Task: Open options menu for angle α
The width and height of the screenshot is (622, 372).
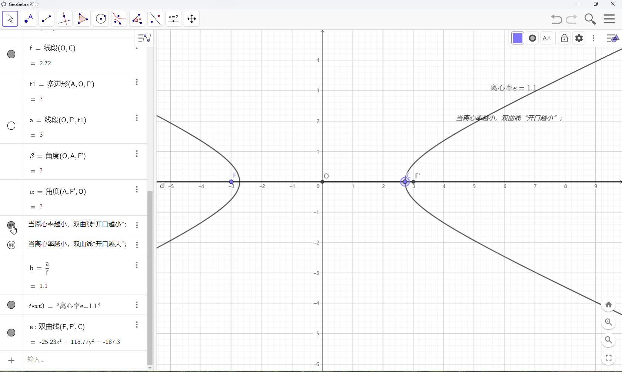Action: (137, 189)
